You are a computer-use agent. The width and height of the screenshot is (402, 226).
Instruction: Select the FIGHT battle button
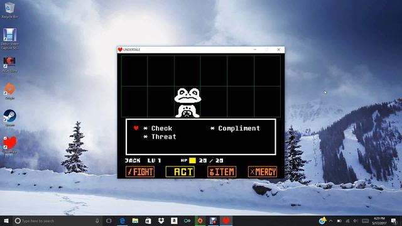point(140,171)
